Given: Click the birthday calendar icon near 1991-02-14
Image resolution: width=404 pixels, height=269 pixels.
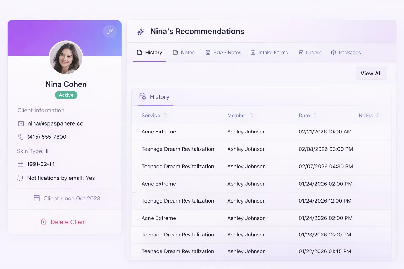Looking at the screenshot, I should click(21, 164).
